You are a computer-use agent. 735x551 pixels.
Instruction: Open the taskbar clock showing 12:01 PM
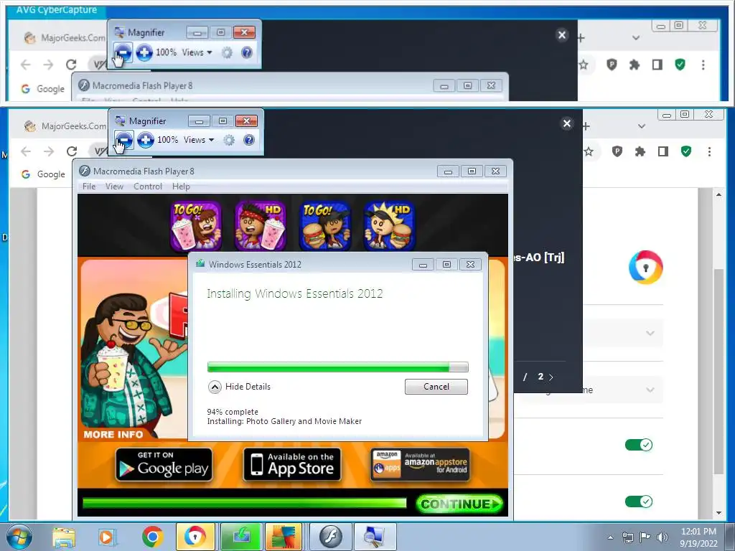click(698, 537)
